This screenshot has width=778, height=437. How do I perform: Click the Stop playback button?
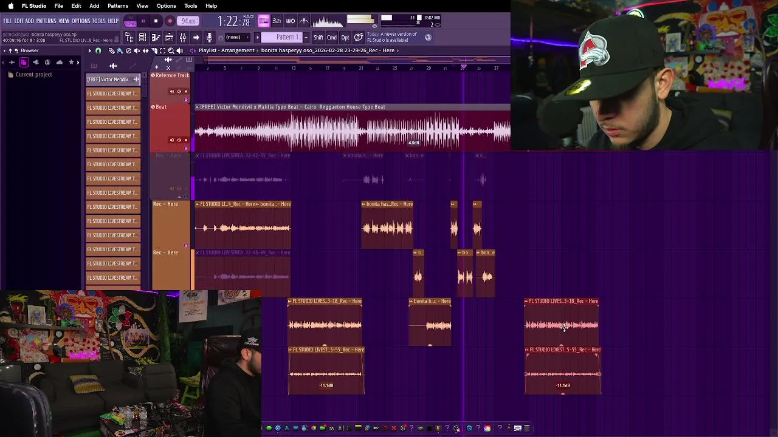pos(156,21)
